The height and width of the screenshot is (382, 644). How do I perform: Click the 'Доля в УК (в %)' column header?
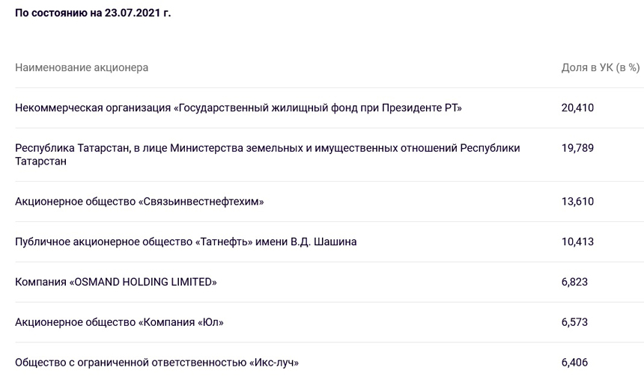(x=600, y=67)
